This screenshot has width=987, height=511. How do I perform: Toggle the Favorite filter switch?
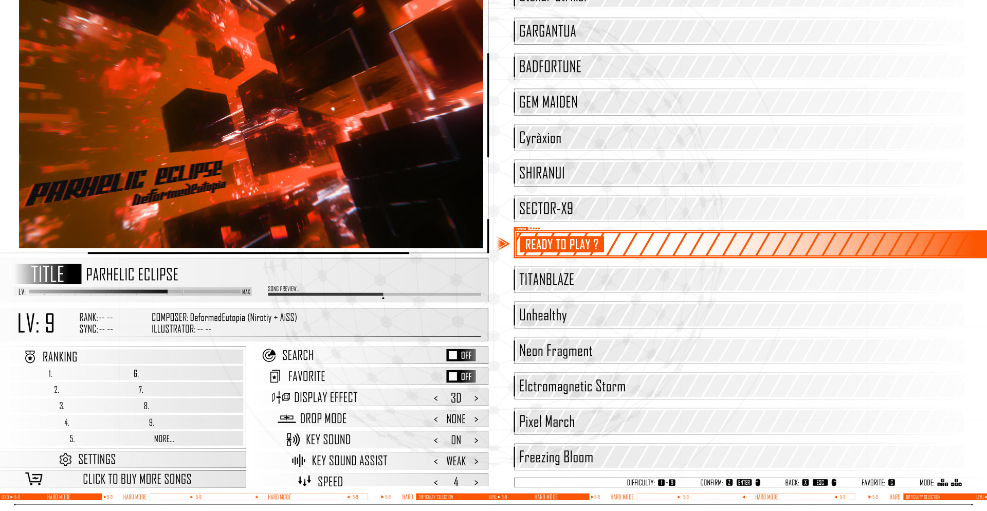(461, 376)
